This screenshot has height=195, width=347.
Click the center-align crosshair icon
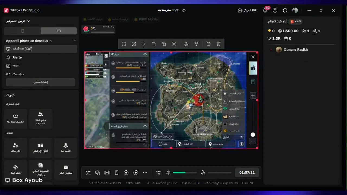coord(144,44)
